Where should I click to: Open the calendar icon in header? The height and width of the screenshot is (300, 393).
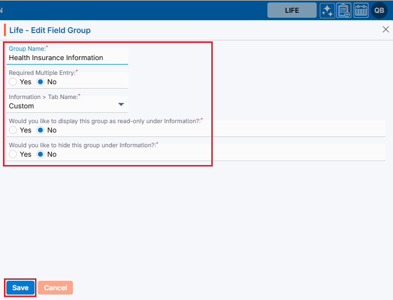click(x=361, y=10)
